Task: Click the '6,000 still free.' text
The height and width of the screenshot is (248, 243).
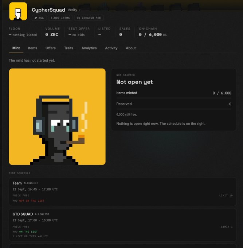Action: coord(126,115)
